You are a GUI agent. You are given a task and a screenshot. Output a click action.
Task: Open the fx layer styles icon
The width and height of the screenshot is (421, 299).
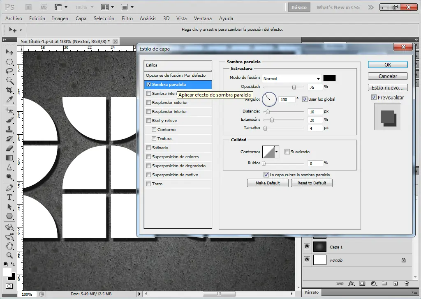coord(351,283)
